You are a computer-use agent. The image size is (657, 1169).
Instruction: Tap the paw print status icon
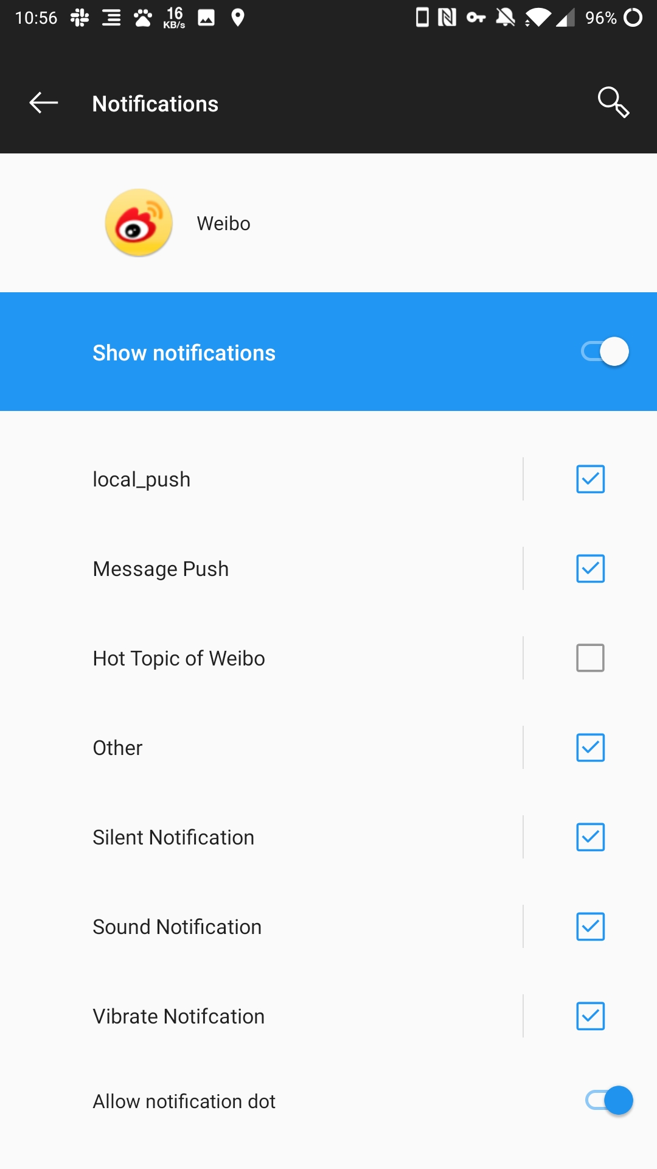coord(143,18)
